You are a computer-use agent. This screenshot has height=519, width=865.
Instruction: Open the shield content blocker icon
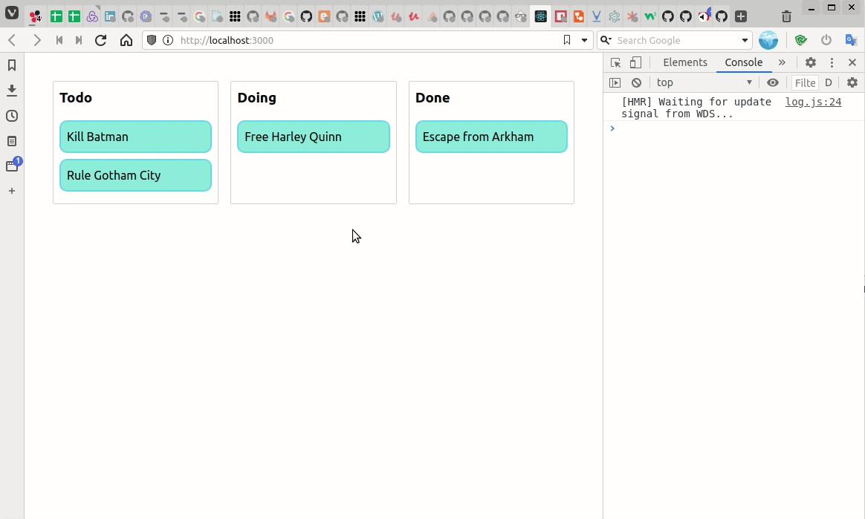pos(151,40)
